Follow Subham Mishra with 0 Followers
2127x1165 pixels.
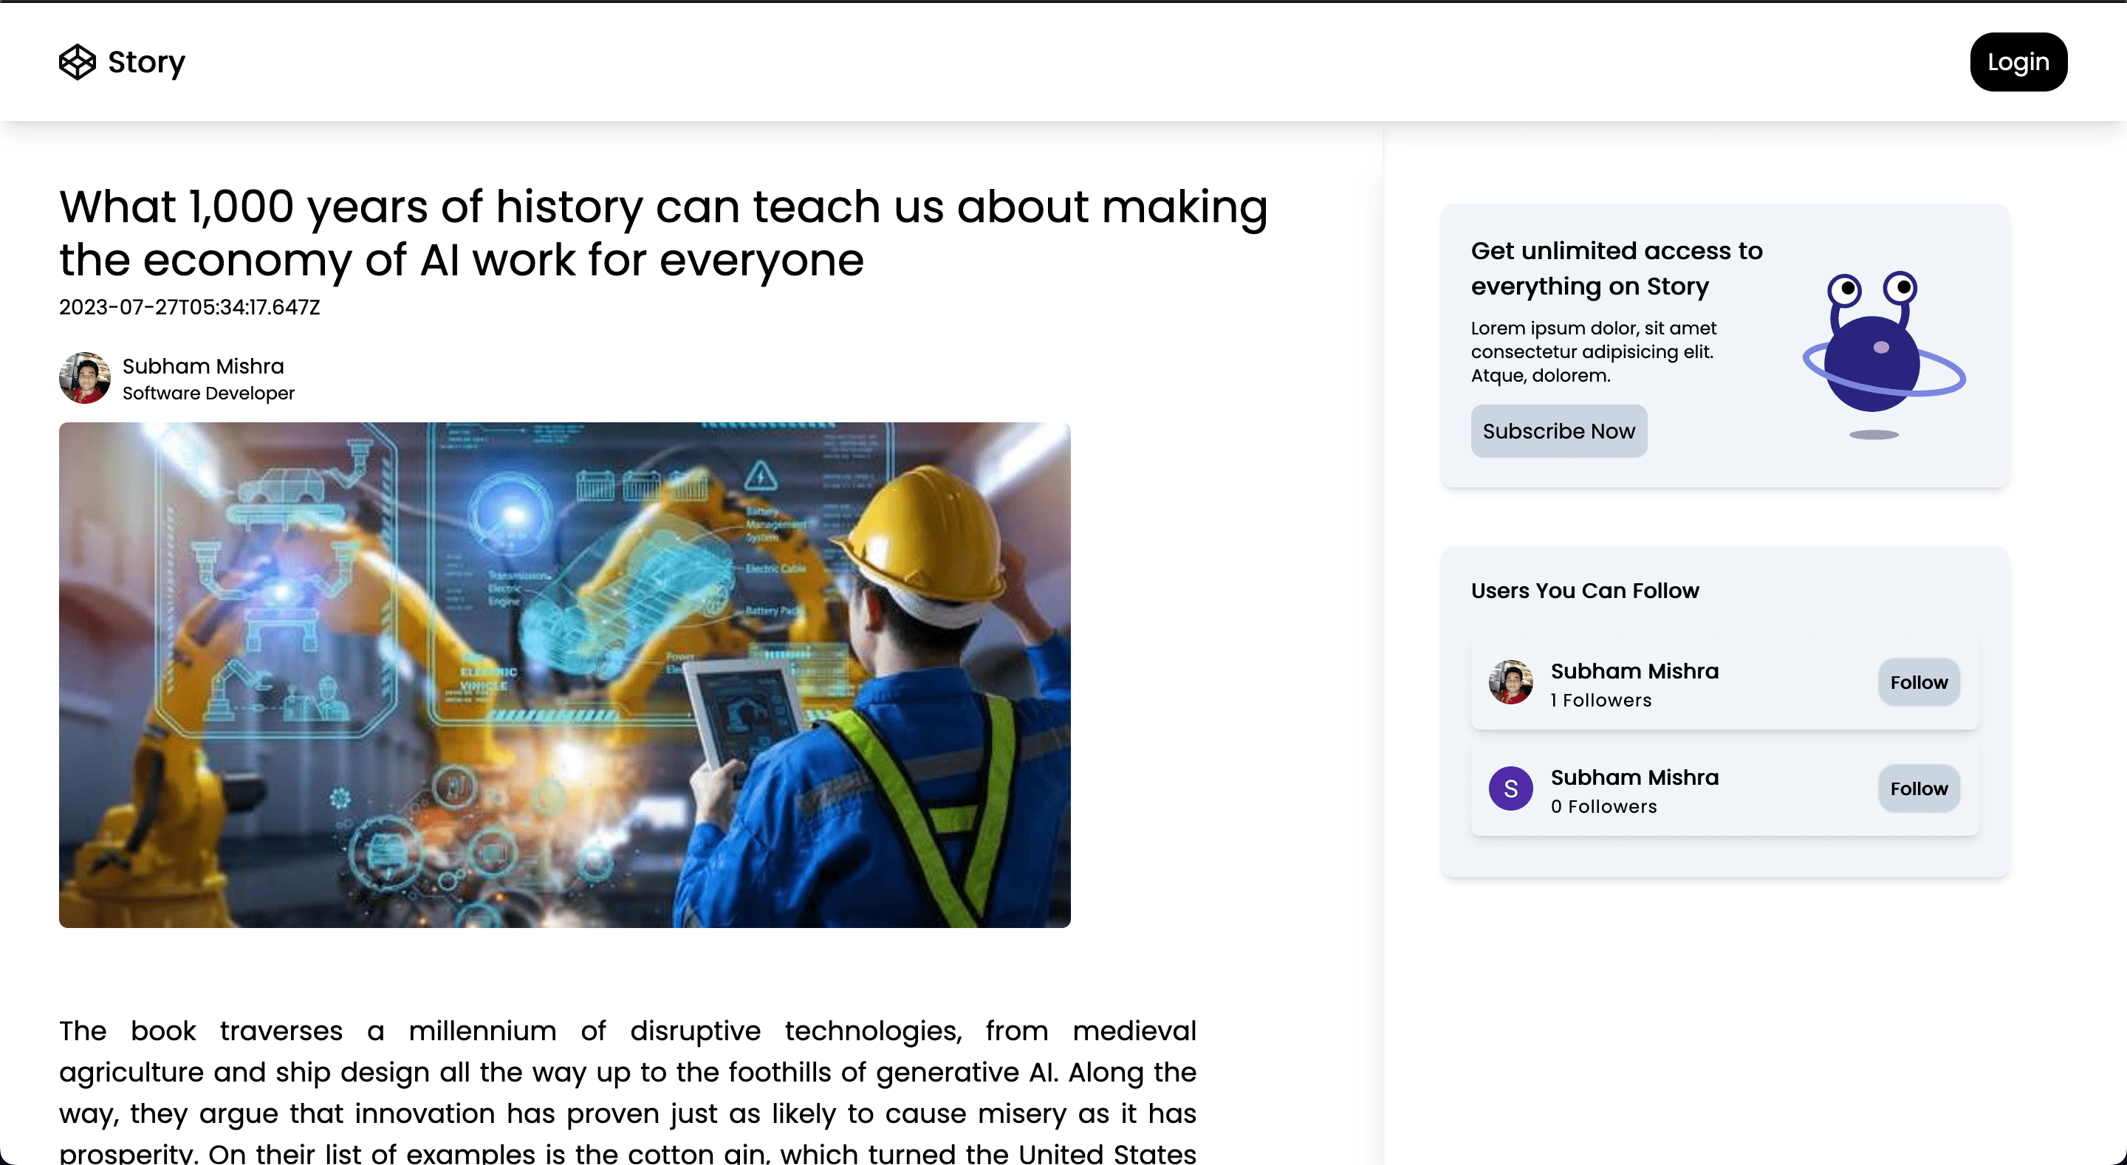[x=1918, y=788]
